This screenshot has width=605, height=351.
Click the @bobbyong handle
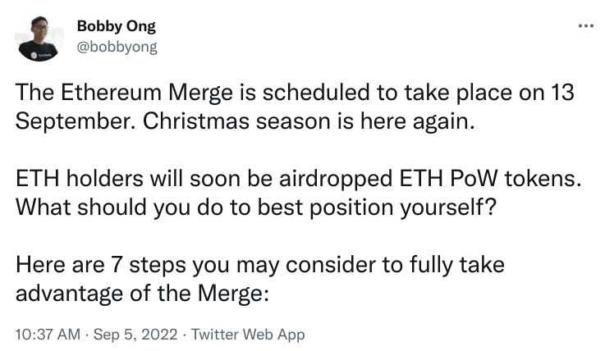pos(117,46)
